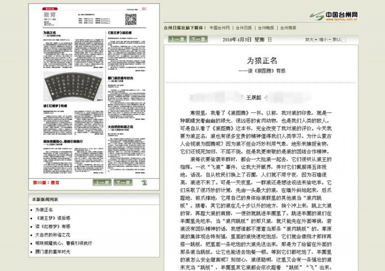Click 《狼王梦》读后感 headline on newspaper page
The image size is (385, 271).
(120, 33)
